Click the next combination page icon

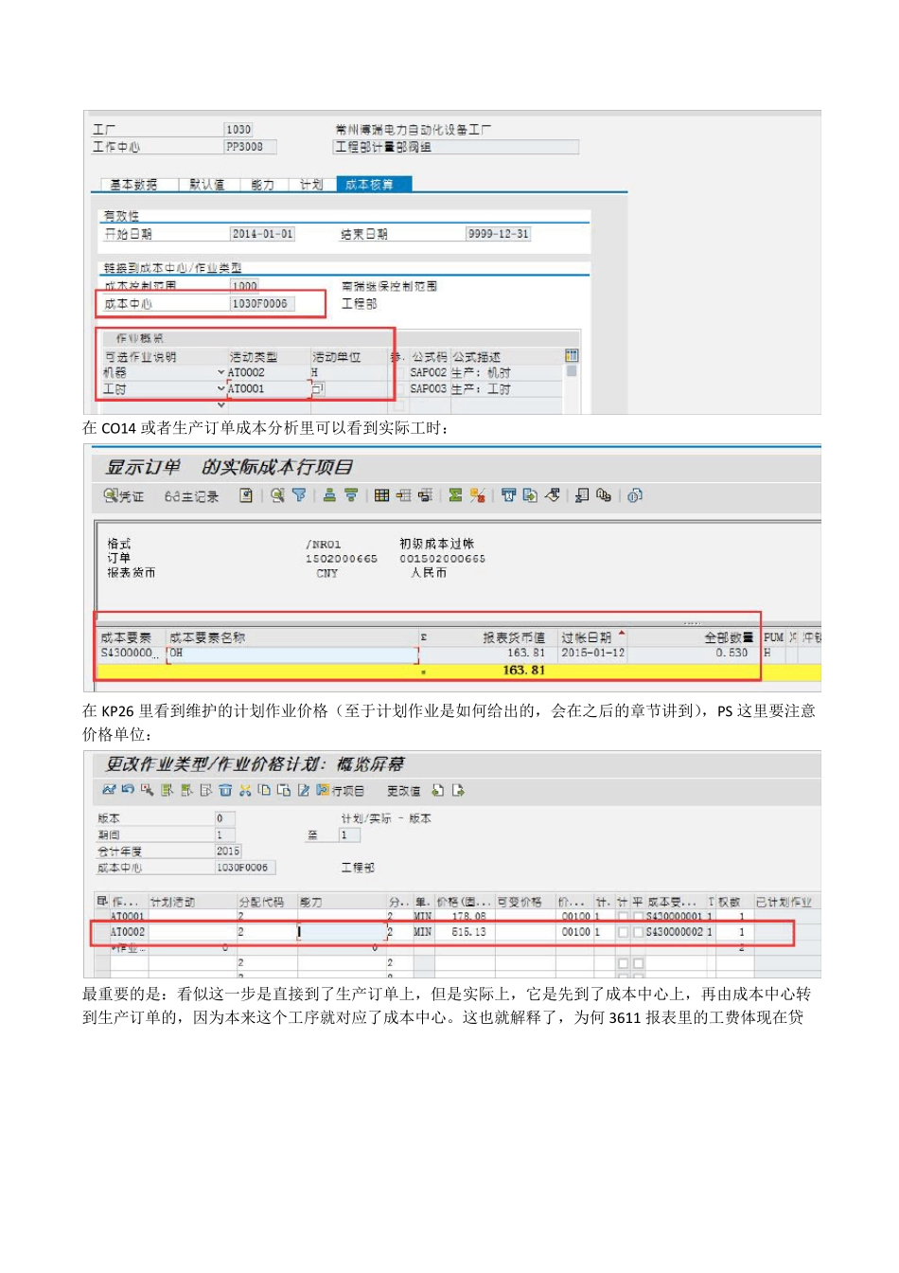coord(459,790)
